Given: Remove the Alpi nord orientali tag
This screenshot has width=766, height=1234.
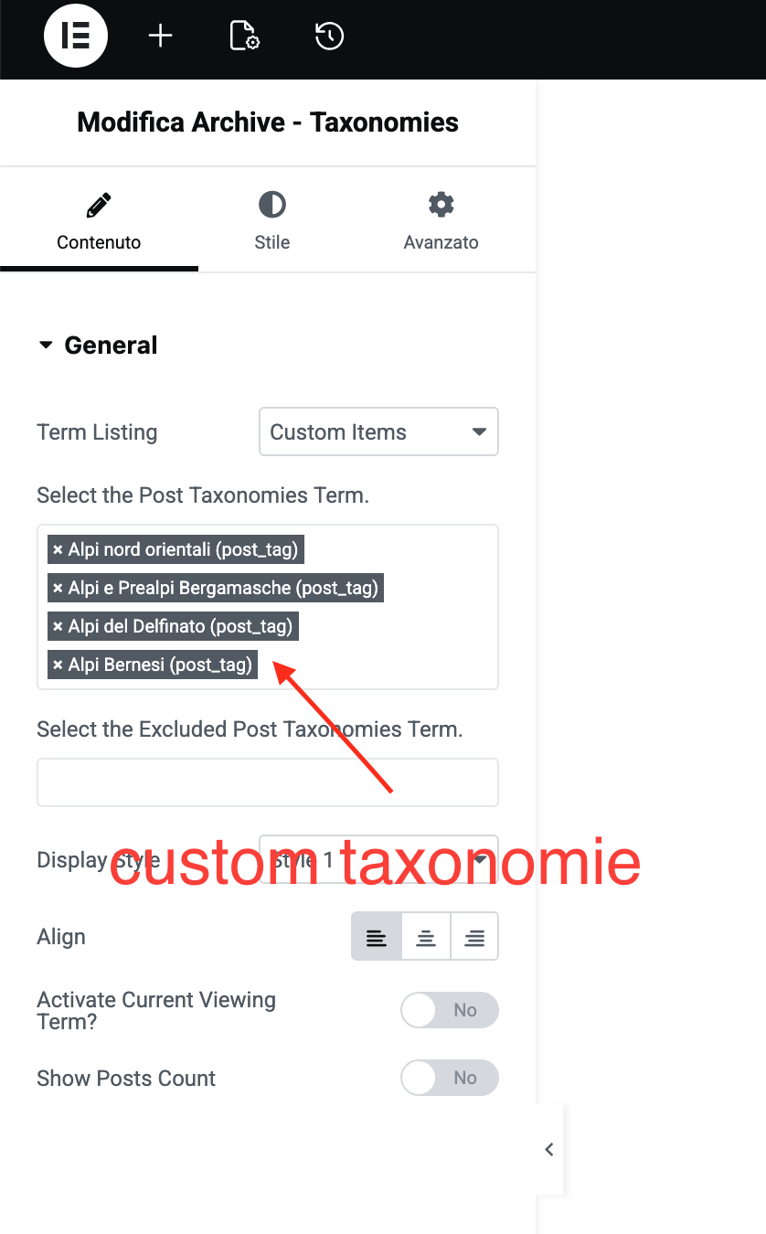Looking at the screenshot, I should [x=58, y=549].
